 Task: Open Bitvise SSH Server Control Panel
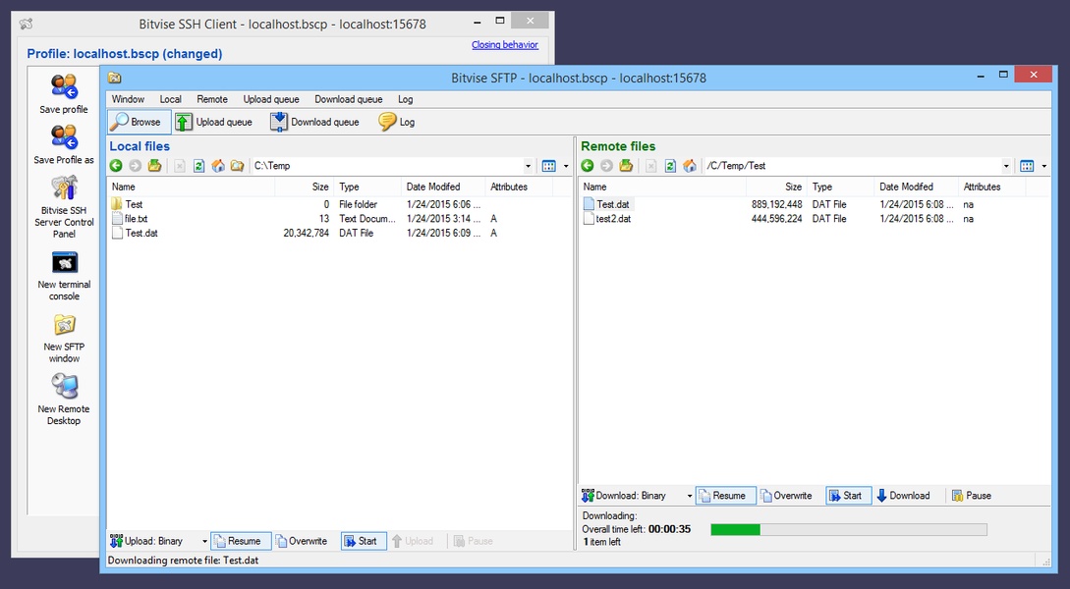click(65, 188)
